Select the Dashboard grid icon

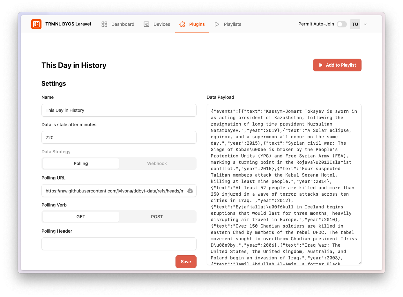click(x=104, y=24)
